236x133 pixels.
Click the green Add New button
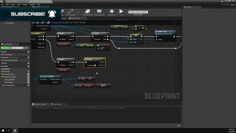click(x=6, y=48)
